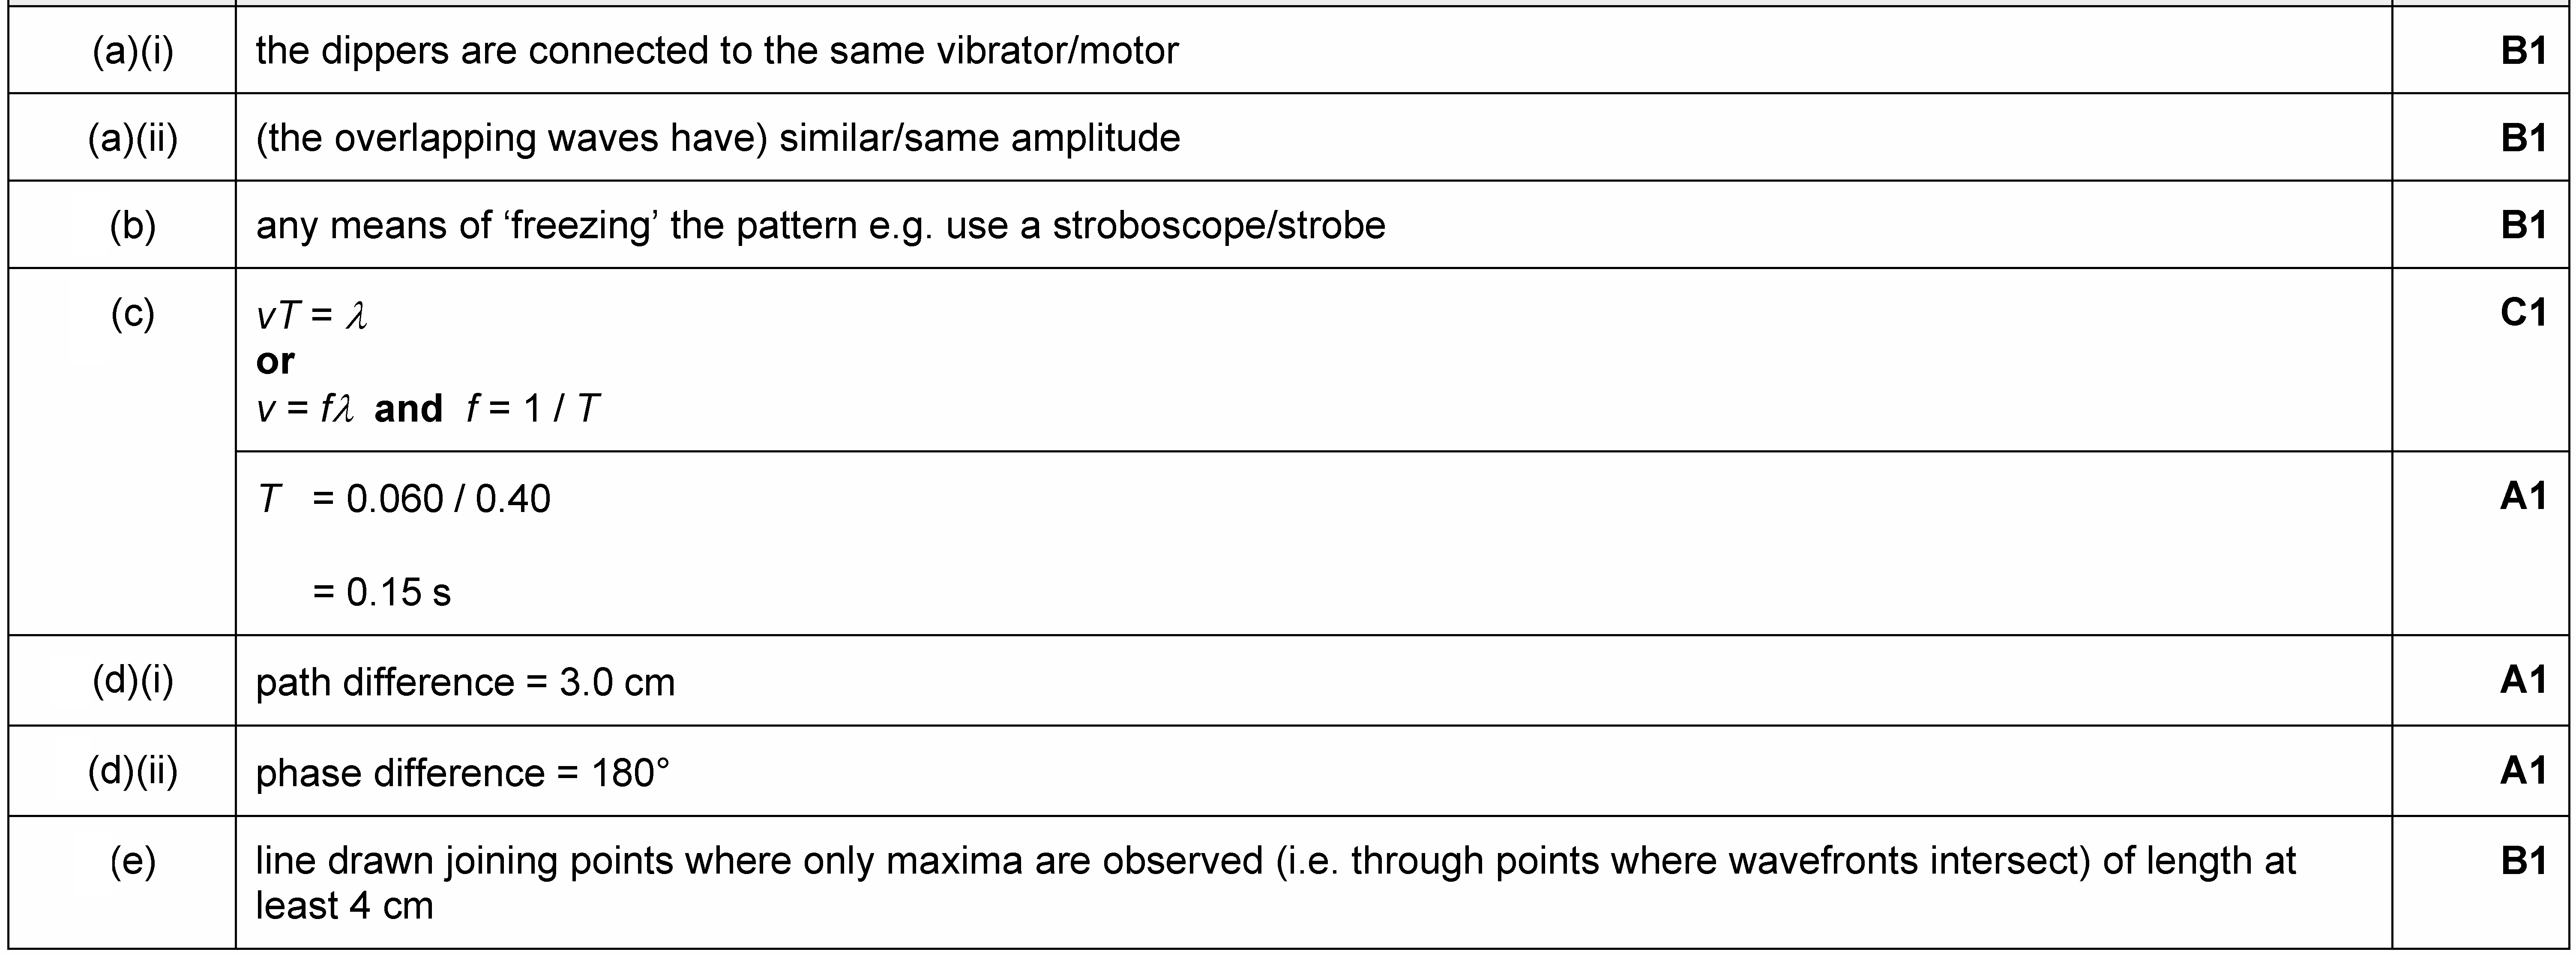Click the (b) question label
Viewport: 2576px width, 955px height.
(x=132, y=225)
